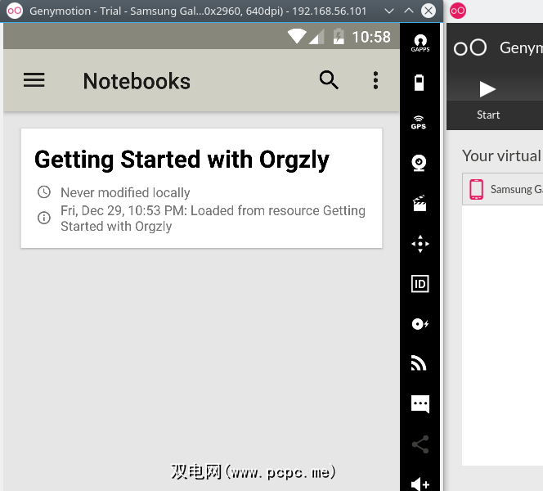Viewport: 543px width, 491px height.
Task: Open the network signal widget
Action: tap(419, 363)
